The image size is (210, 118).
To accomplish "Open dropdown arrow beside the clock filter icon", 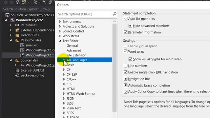I will point(40,2).
